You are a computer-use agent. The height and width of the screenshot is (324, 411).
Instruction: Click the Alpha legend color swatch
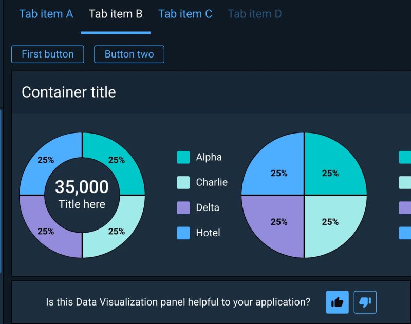point(183,157)
